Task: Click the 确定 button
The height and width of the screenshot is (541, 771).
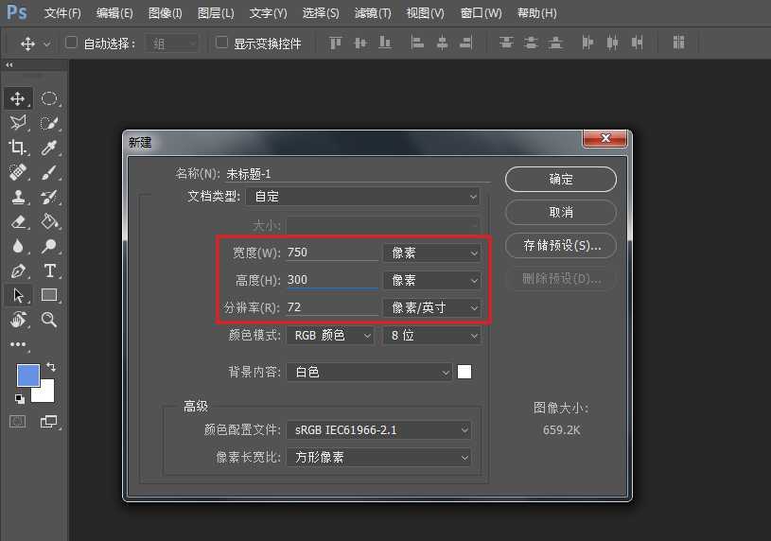Action: [x=560, y=179]
